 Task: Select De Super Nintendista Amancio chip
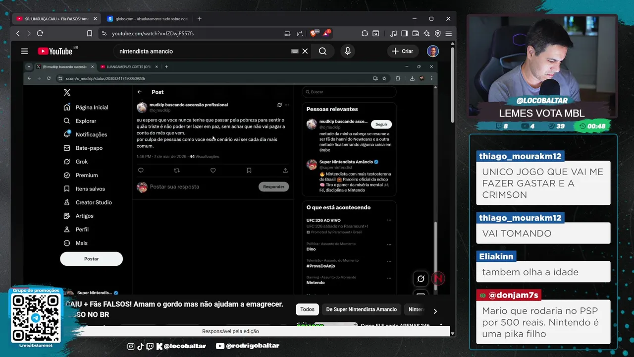point(361,309)
